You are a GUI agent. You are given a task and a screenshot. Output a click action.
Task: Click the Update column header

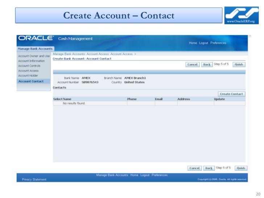tap(219, 99)
